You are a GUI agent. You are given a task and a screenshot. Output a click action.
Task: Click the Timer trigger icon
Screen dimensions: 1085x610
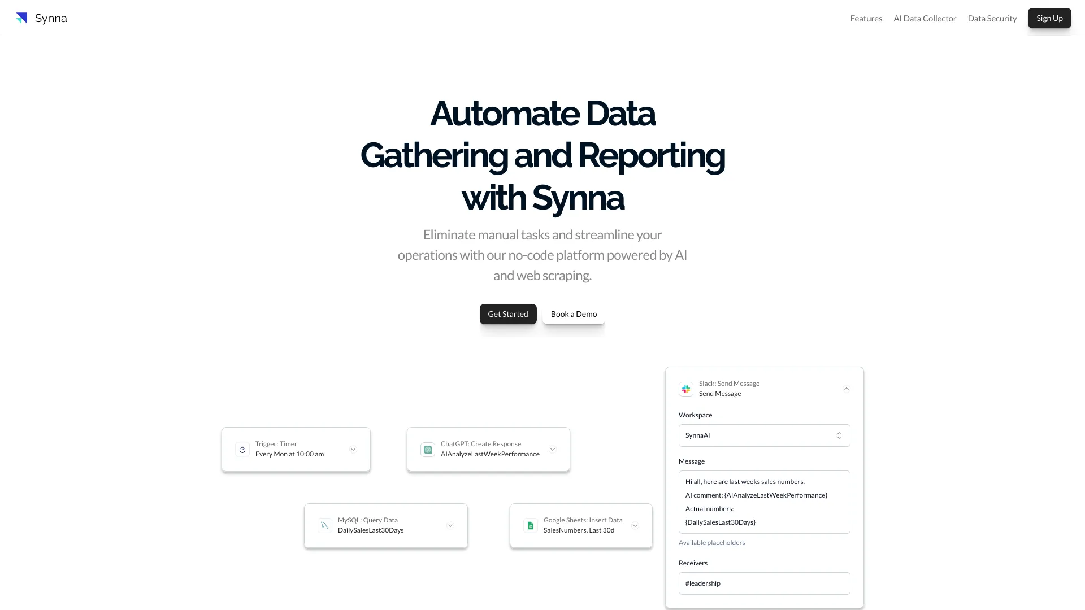point(242,449)
